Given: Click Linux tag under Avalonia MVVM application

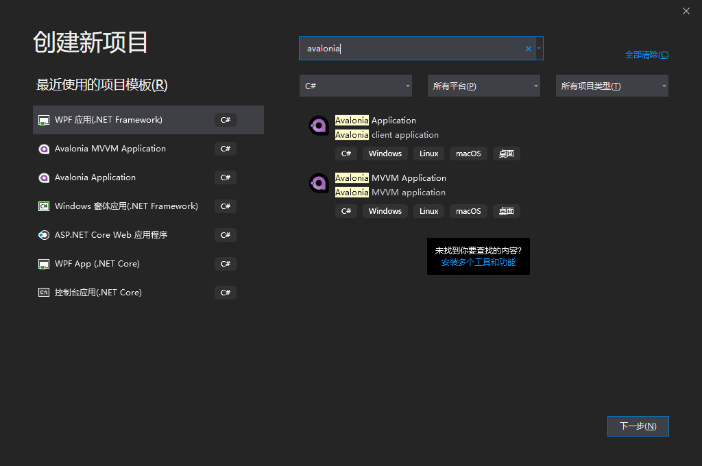Looking at the screenshot, I should [428, 211].
